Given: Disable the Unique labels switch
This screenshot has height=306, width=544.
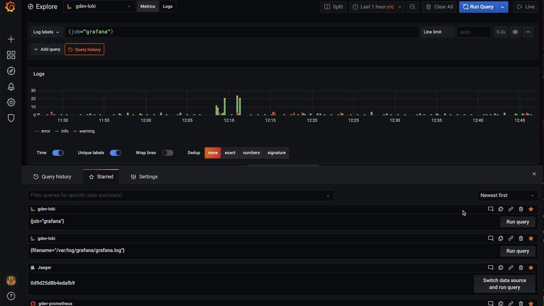Looking at the screenshot, I should click(x=116, y=153).
